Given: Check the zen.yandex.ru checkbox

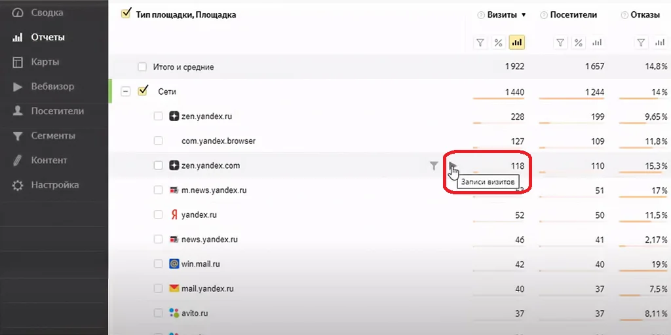Looking at the screenshot, I should pos(159,116).
